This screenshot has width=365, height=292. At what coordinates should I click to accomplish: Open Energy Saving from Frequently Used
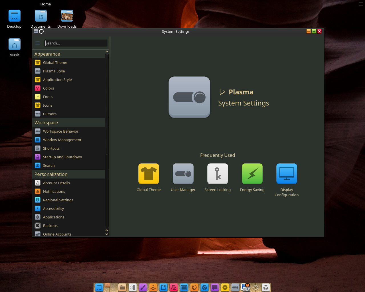click(x=252, y=174)
